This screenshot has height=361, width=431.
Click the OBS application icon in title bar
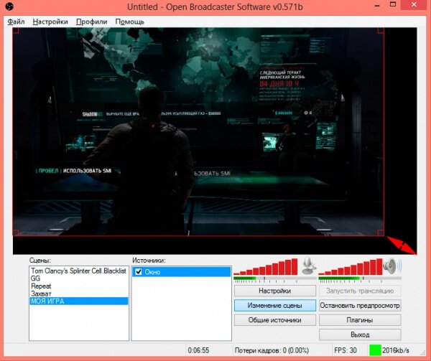click(9, 7)
